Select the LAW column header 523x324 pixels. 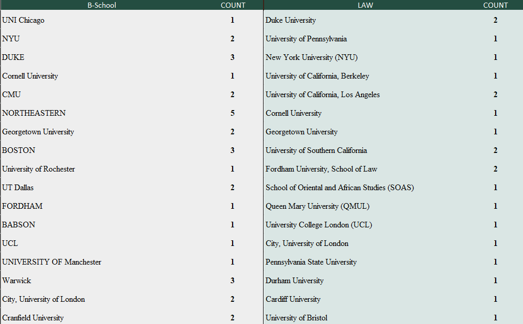point(365,5)
